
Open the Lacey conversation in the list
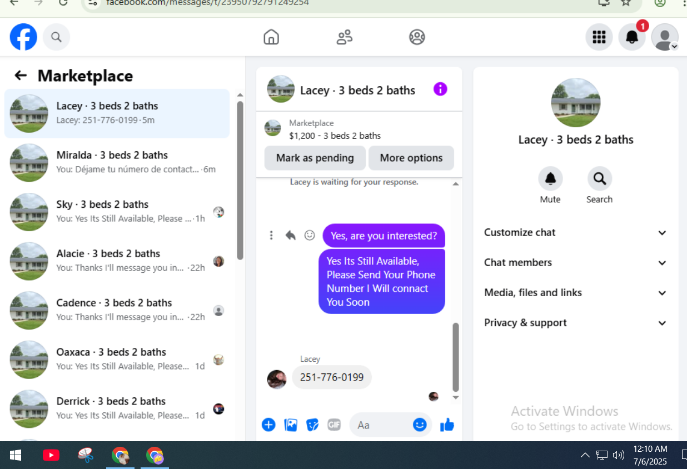click(x=117, y=113)
